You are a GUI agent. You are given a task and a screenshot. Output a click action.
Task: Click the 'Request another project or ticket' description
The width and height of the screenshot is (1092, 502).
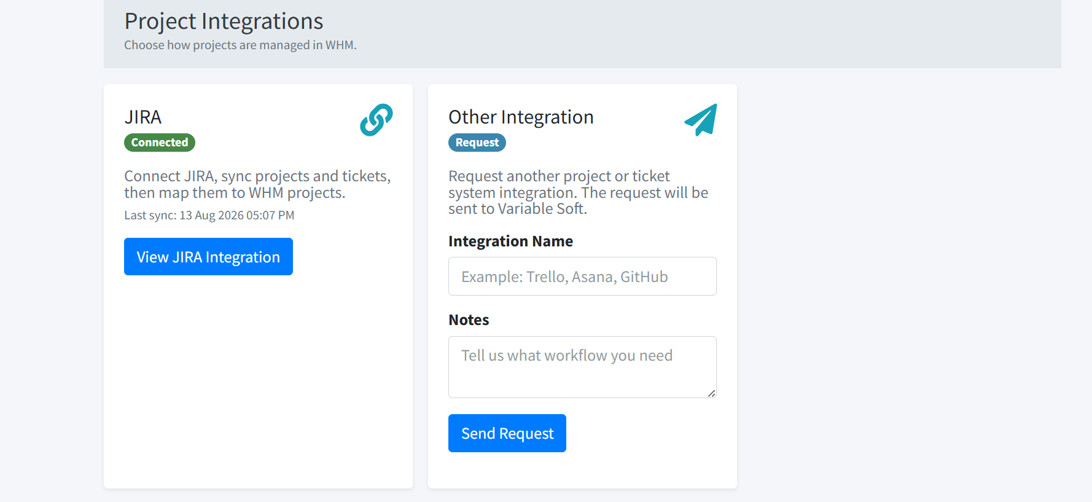coord(578,192)
